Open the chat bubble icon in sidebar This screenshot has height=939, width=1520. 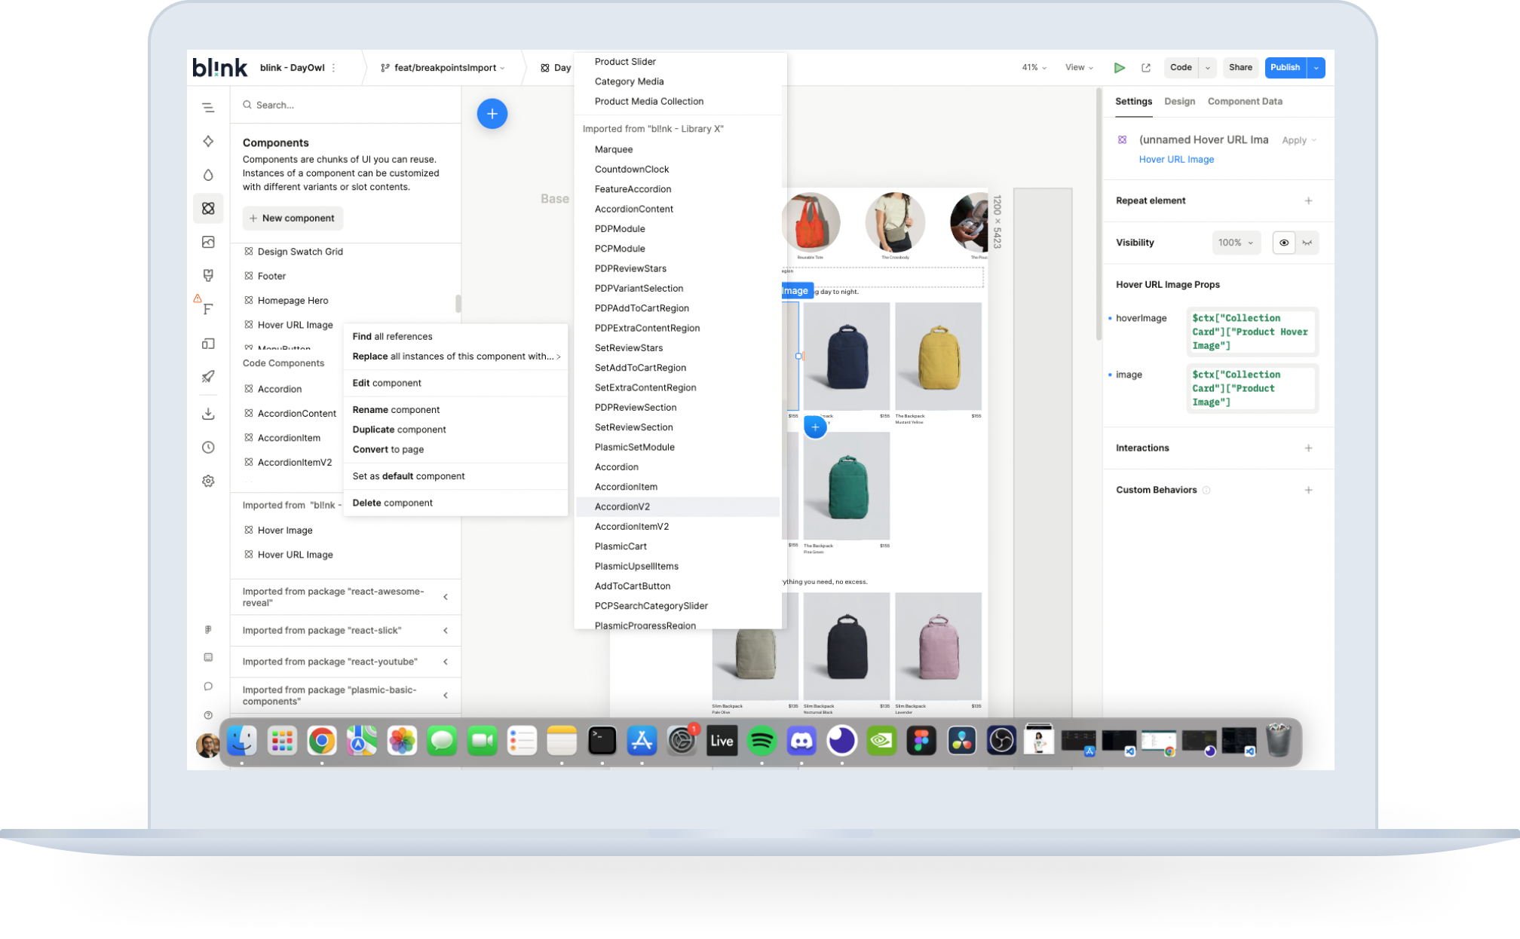[x=208, y=687]
